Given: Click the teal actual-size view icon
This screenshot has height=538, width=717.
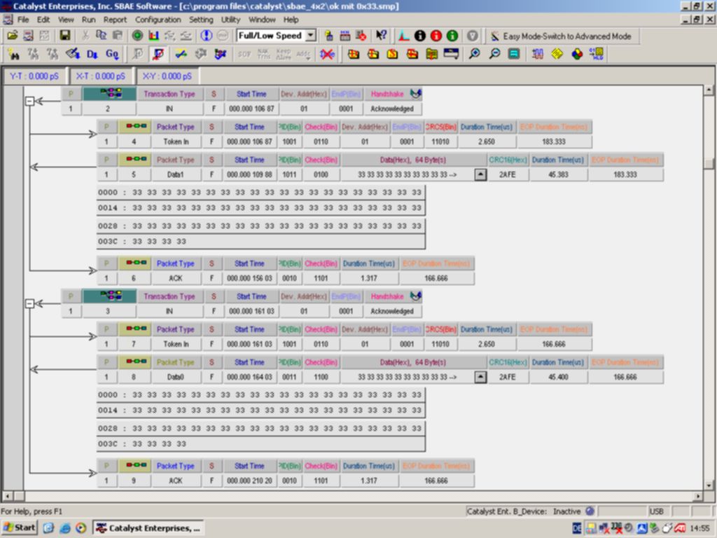Looking at the screenshot, I should [x=514, y=54].
